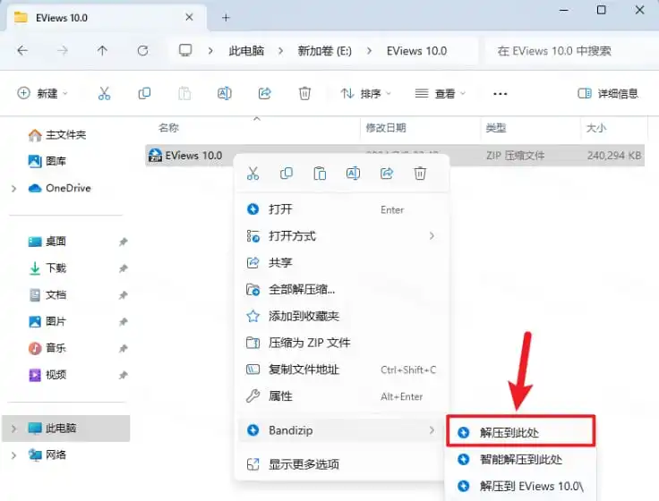Click 此电脑 in the address bar
This screenshot has width=659, height=501.
(246, 51)
